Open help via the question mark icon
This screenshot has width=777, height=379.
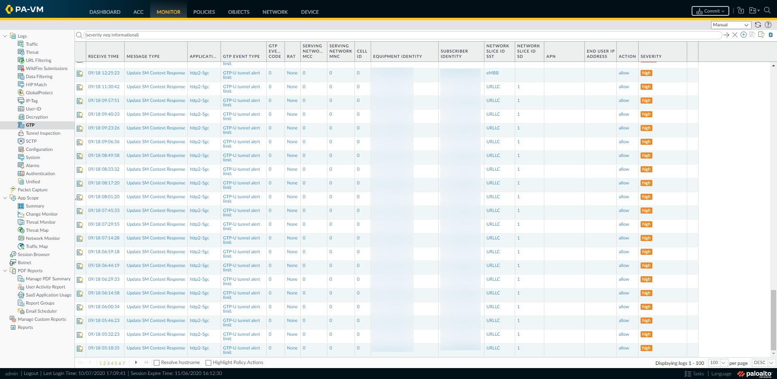tap(768, 25)
